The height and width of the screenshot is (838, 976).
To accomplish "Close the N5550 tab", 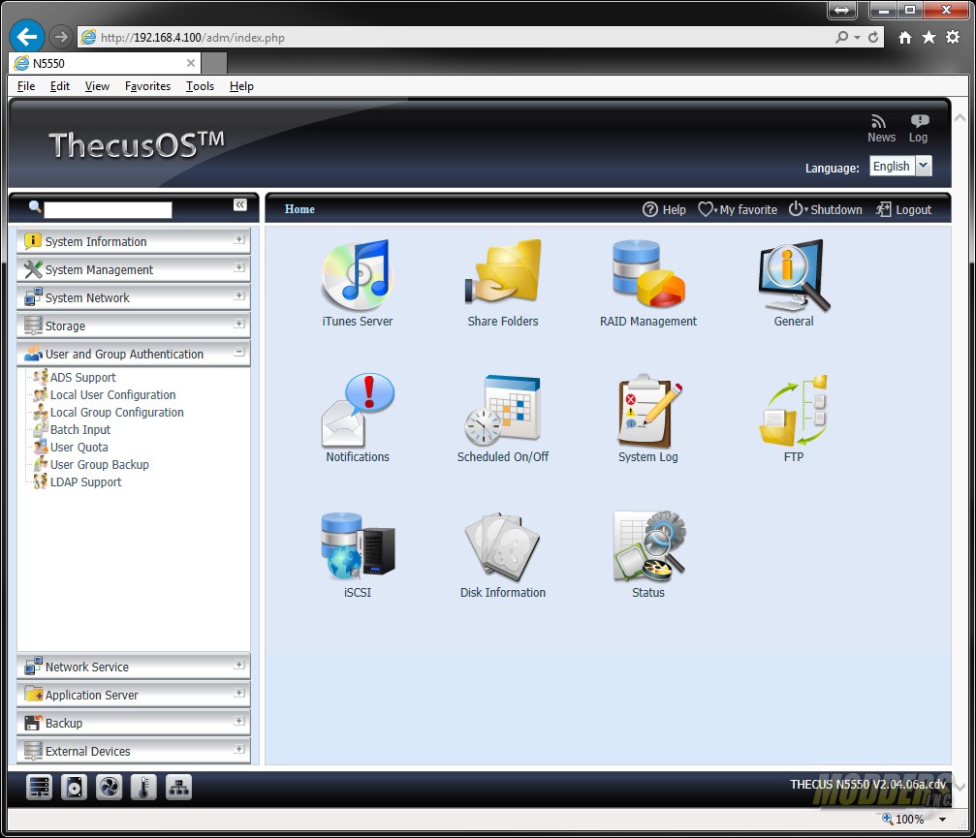I will click(x=191, y=63).
